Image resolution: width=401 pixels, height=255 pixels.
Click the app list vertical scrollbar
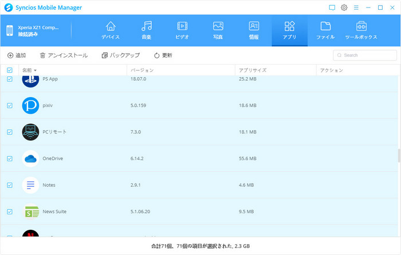(398, 156)
